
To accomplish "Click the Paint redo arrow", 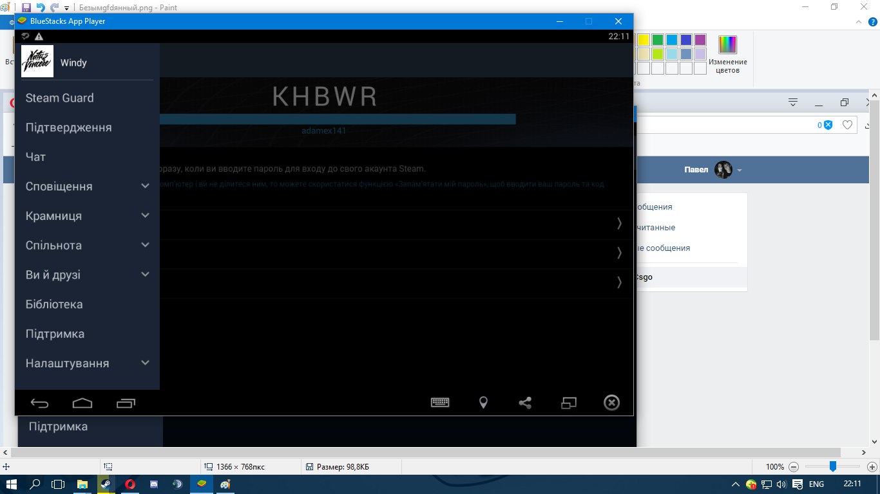I will [54, 8].
